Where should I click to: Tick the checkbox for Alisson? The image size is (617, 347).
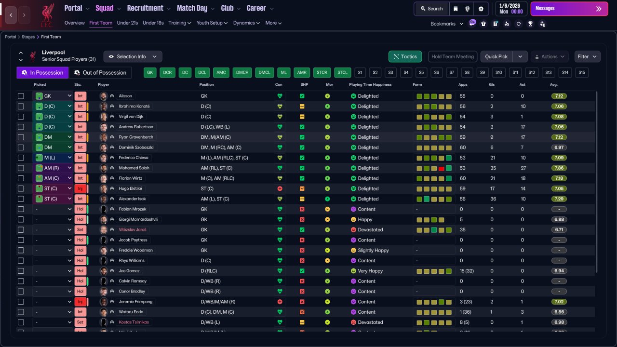tap(21, 96)
